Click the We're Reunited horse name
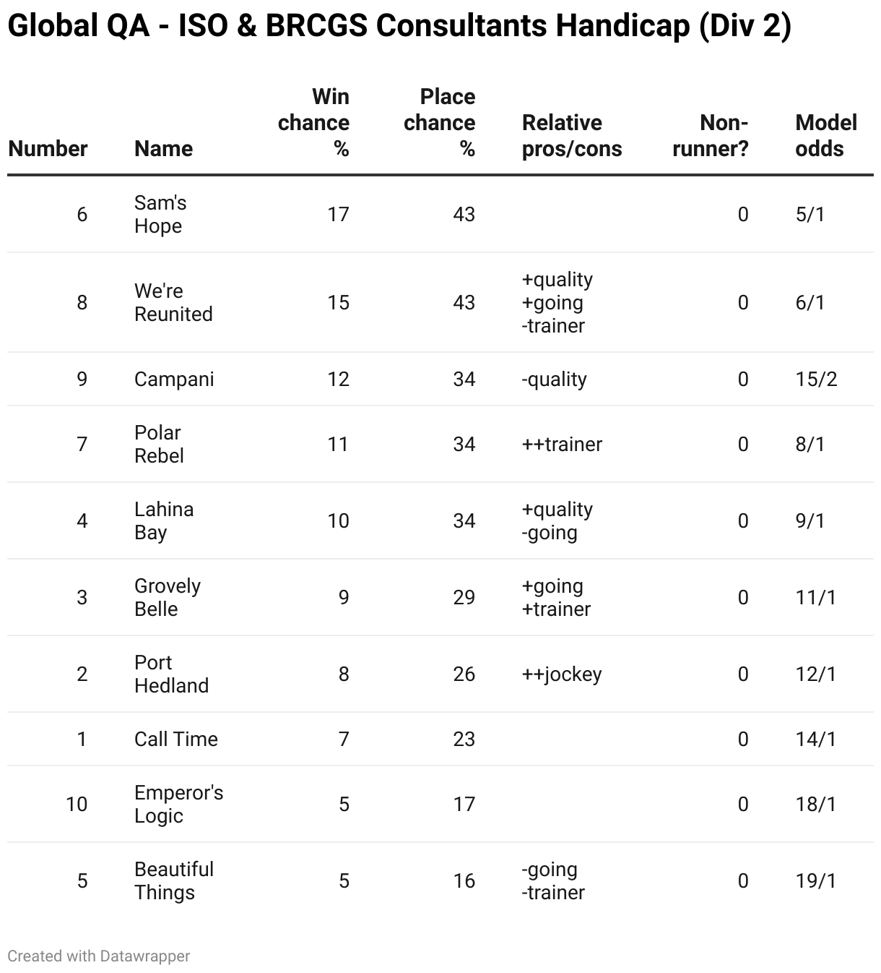 click(173, 302)
